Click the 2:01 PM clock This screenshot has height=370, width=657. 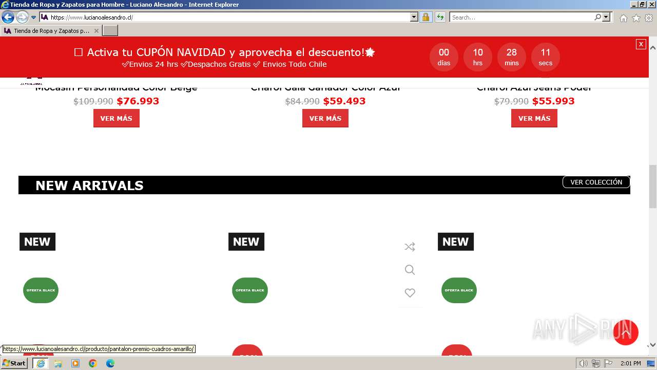tap(631, 363)
